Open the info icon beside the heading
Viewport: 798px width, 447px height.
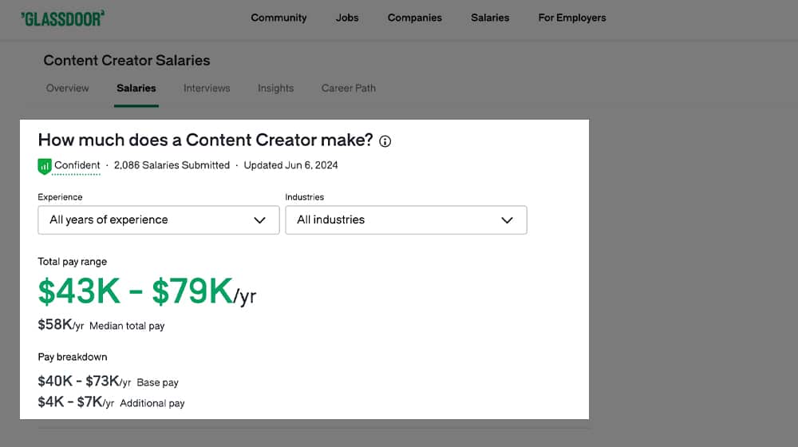pyautogui.click(x=385, y=141)
